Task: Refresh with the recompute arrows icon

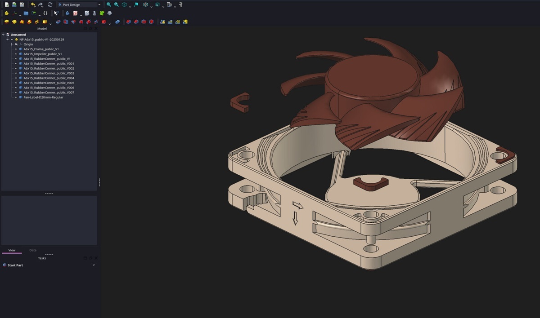Action: tap(50, 4)
